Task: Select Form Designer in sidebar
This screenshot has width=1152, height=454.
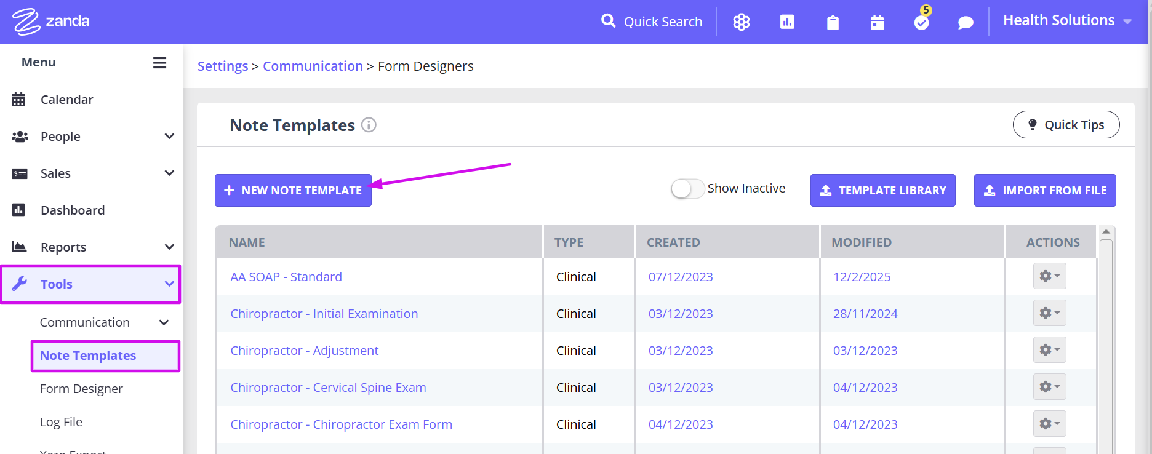Action: point(81,389)
